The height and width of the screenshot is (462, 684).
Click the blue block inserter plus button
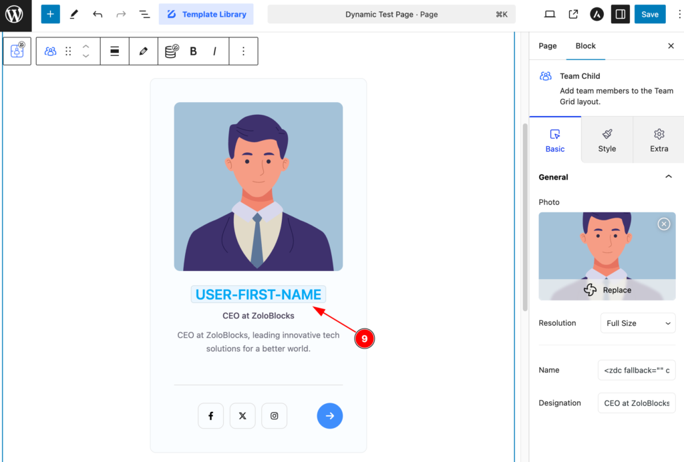(x=50, y=15)
